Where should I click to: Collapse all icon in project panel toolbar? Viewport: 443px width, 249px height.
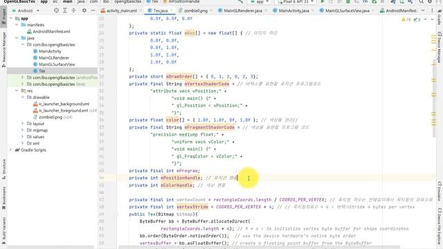coord(73,10)
